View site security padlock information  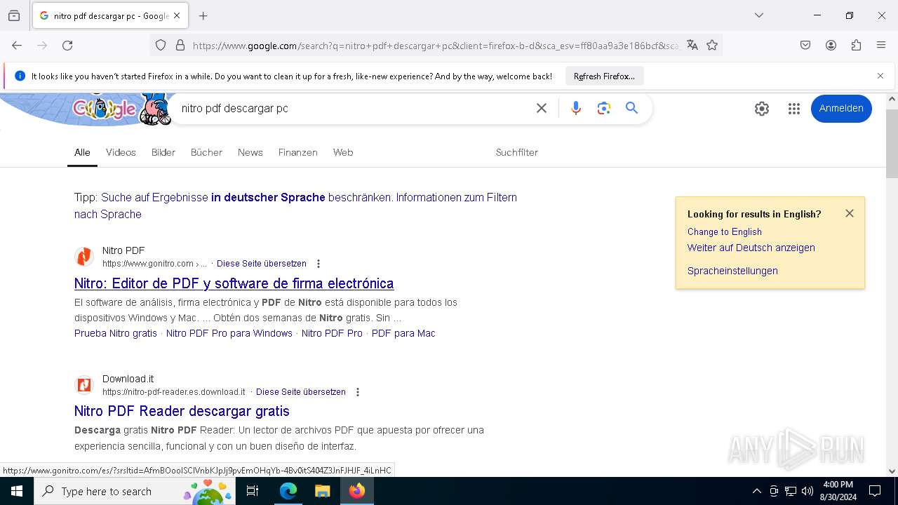coord(180,46)
